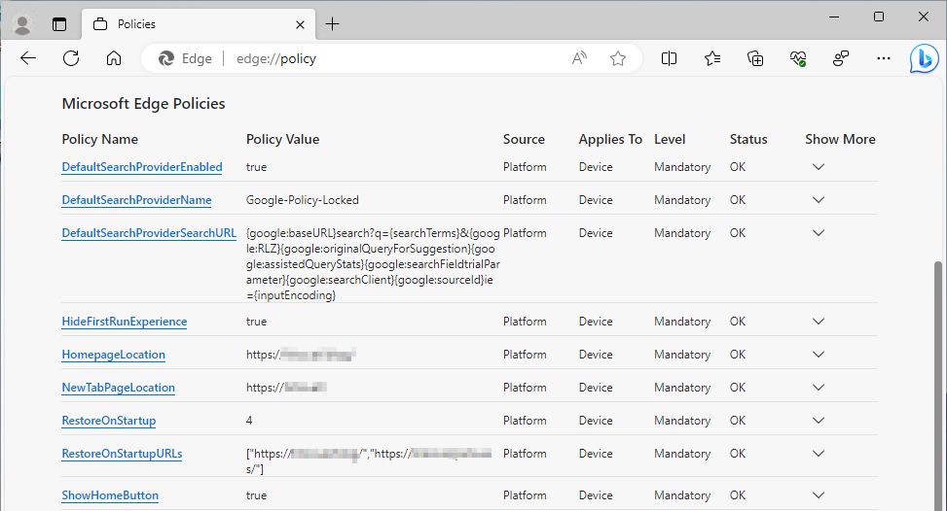Click the Policy Value column header
The width and height of the screenshot is (947, 511).
point(282,139)
